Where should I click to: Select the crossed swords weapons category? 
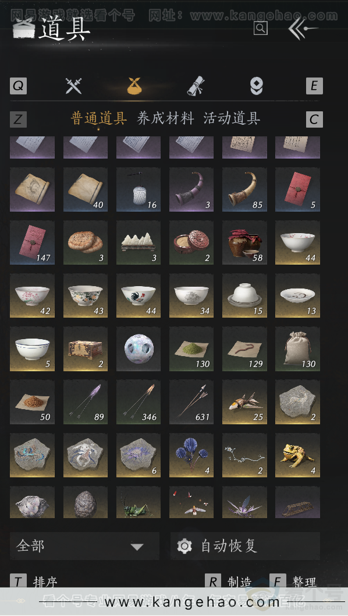(73, 86)
